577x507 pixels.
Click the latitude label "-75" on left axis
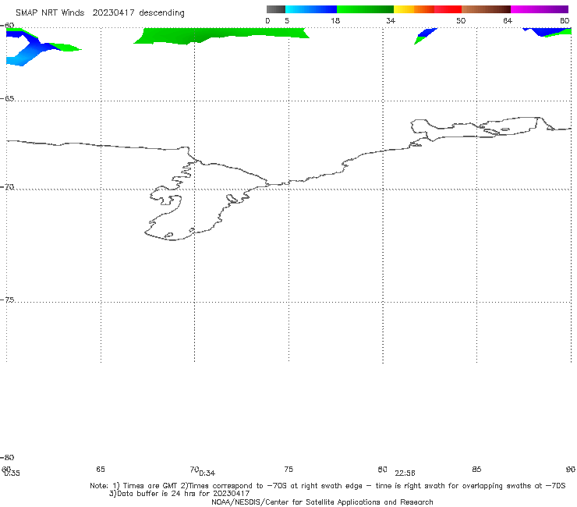[x=7, y=300]
